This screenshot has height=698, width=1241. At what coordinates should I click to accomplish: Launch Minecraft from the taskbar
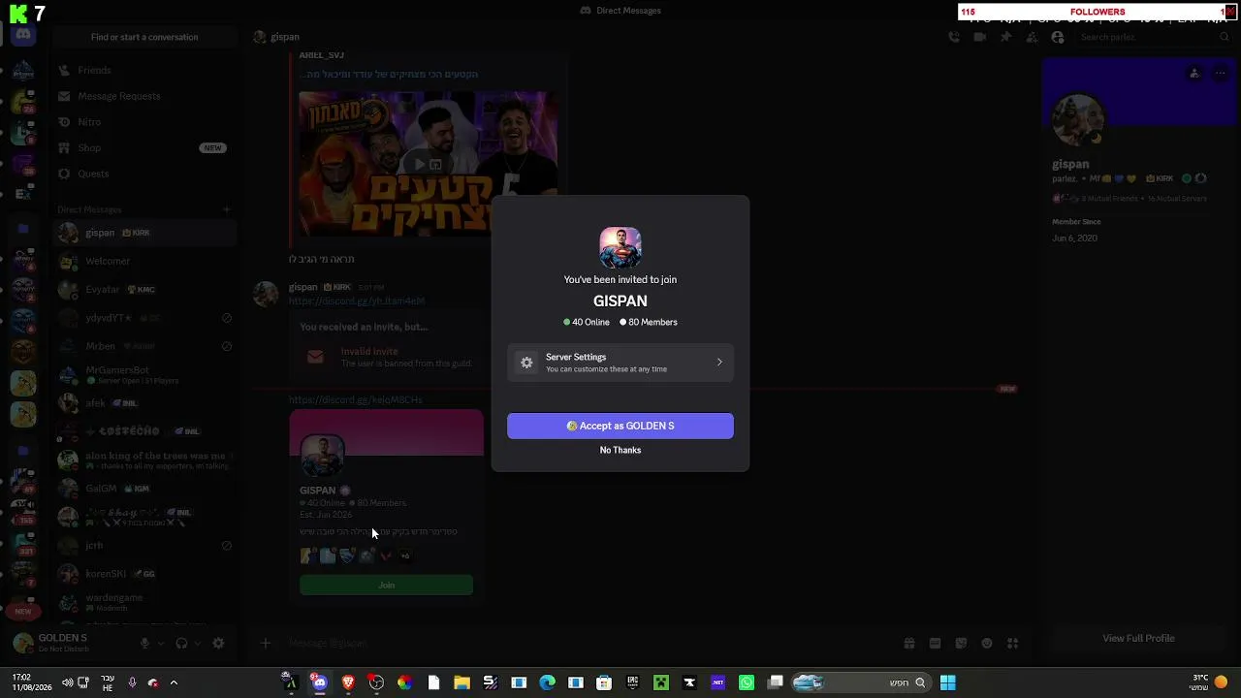tap(661, 682)
